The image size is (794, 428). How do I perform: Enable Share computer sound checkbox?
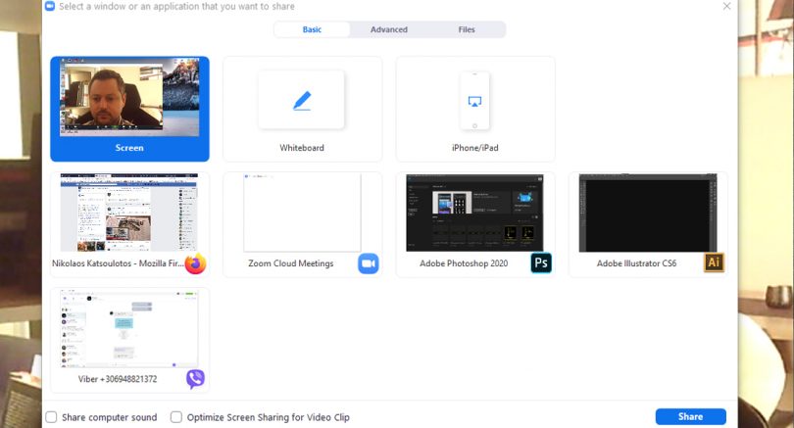coord(51,417)
